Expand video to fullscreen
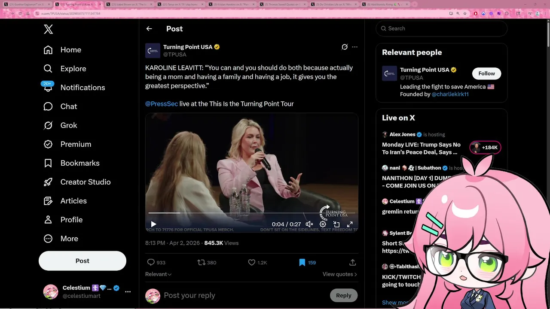 click(350, 224)
